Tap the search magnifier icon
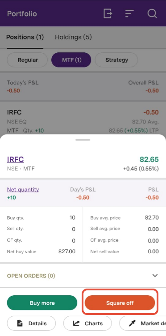 [152, 14]
